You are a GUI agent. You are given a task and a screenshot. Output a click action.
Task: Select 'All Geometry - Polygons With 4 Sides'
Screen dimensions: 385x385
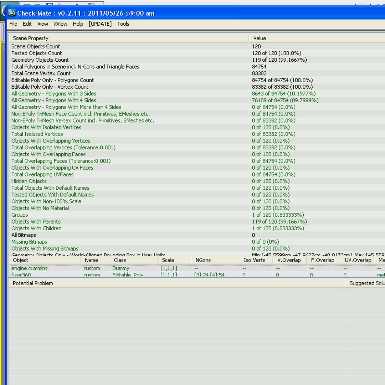[x=197, y=101]
